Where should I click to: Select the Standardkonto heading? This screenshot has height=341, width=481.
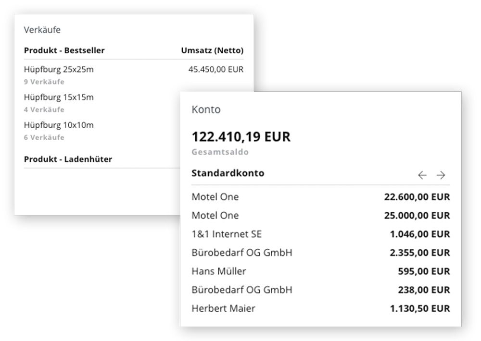point(228,173)
